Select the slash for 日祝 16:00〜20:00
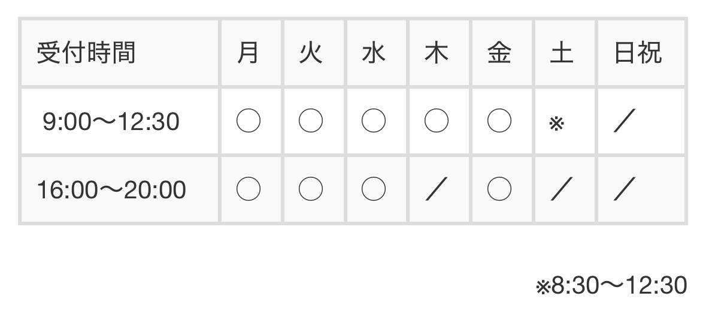 (x=624, y=191)
